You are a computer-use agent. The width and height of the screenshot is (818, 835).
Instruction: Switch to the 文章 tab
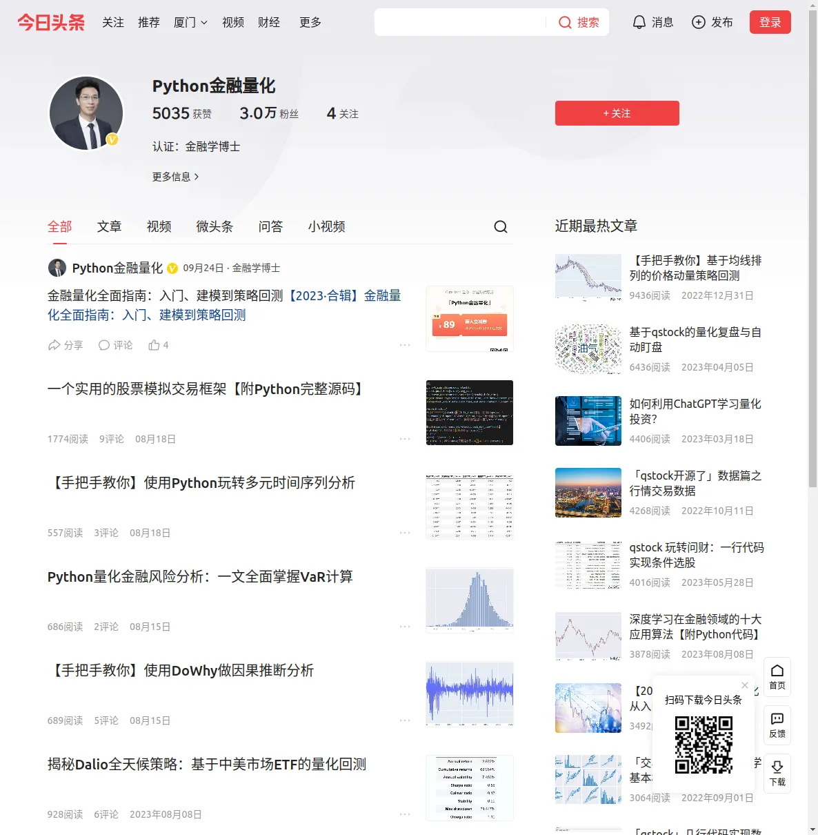[x=110, y=226]
